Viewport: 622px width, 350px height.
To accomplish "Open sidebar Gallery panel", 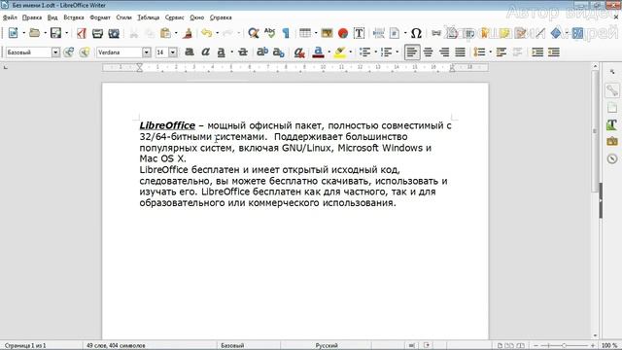I will pos(611,142).
